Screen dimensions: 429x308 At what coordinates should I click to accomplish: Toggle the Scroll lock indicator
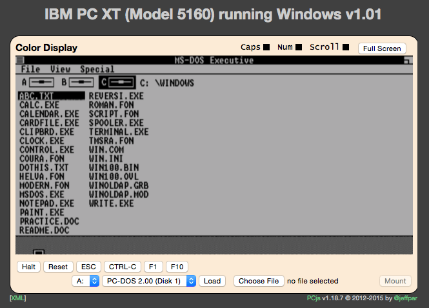[346, 47]
